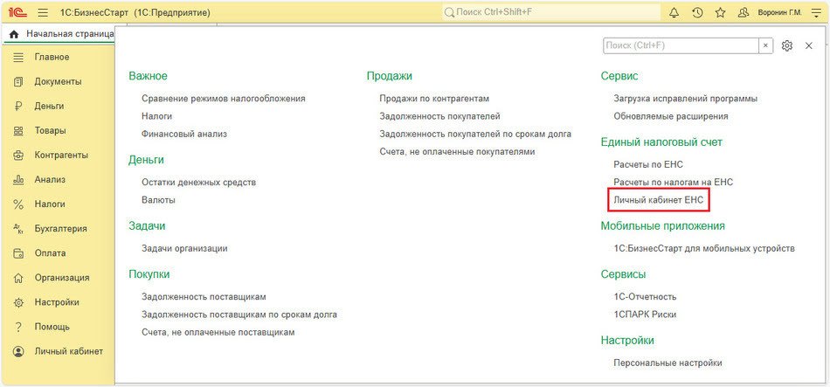Screen dimensions: 830x387
Task: Open notifications bell icon
Action: click(x=674, y=12)
